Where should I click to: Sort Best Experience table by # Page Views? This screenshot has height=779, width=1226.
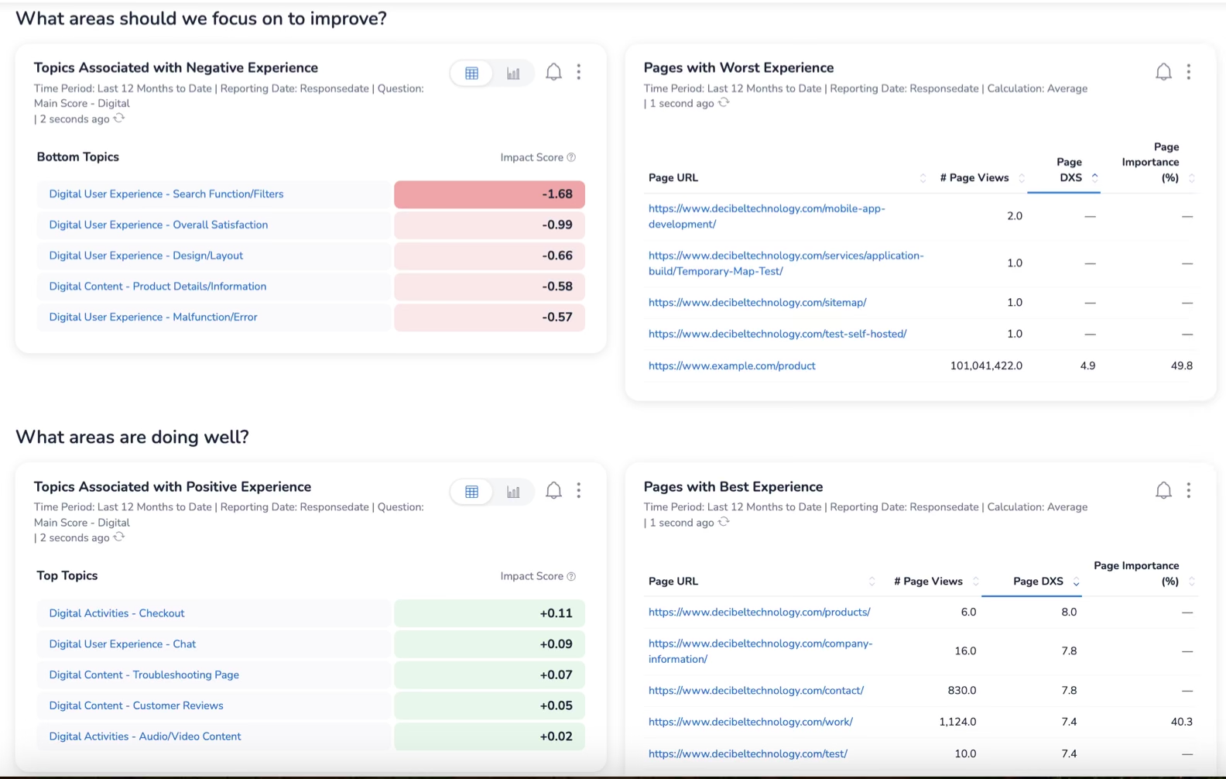975,582
